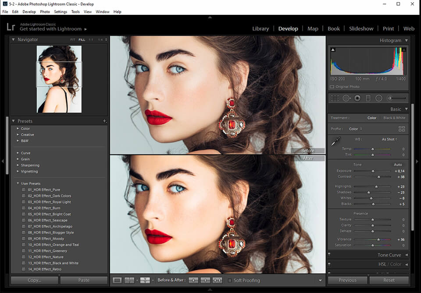This screenshot has width=421, height=293.
Task: Switch to Loupe view via toolbar icon
Action: [118, 280]
